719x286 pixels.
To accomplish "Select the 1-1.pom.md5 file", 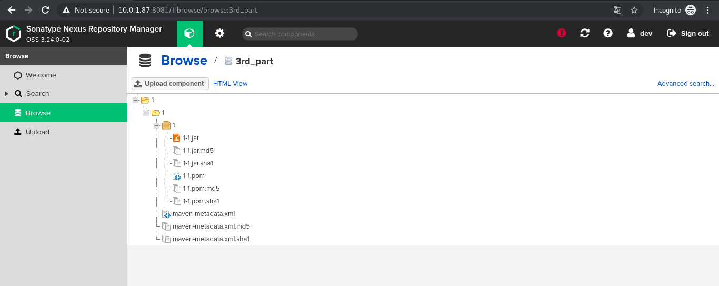I will click(201, 188).
